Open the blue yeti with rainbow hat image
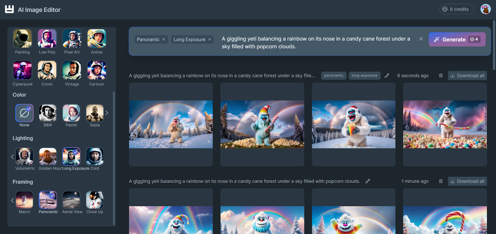This screenshot has width=496, height=234. click(x=262, y=124)
